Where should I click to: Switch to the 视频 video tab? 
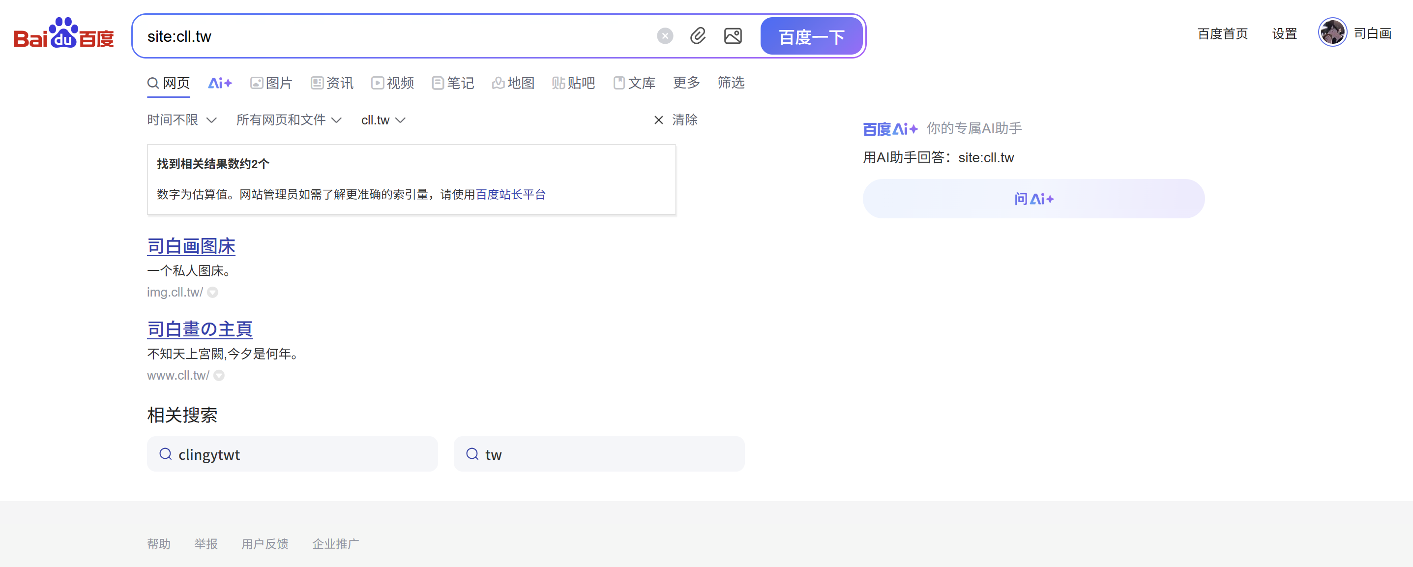(x=392, y=83)
